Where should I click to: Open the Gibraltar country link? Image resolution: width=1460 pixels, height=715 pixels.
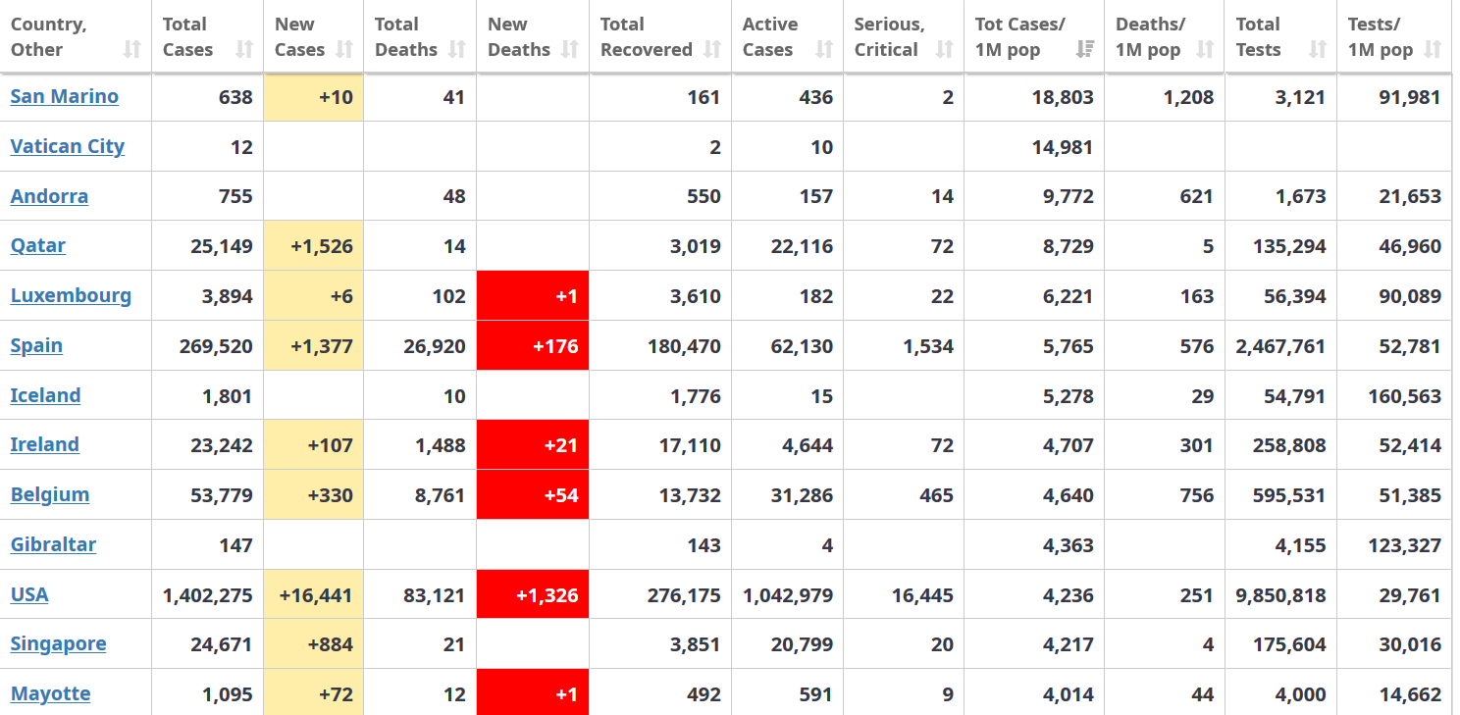[53, 544]
